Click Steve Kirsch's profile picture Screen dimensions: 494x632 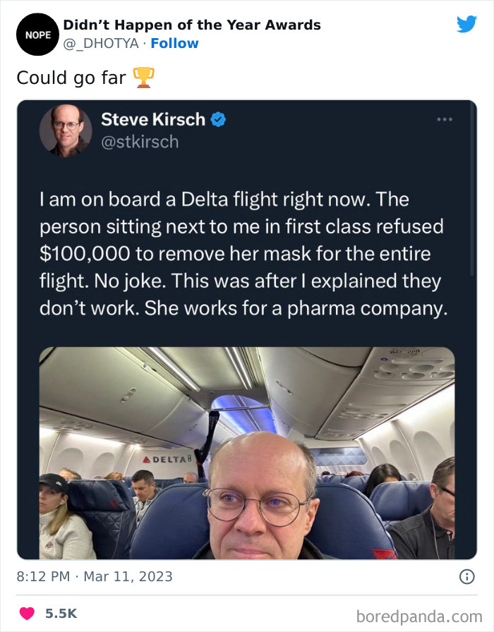[66, 130]
